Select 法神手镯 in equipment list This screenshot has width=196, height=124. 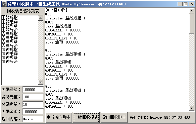click(x=9, y=53)
